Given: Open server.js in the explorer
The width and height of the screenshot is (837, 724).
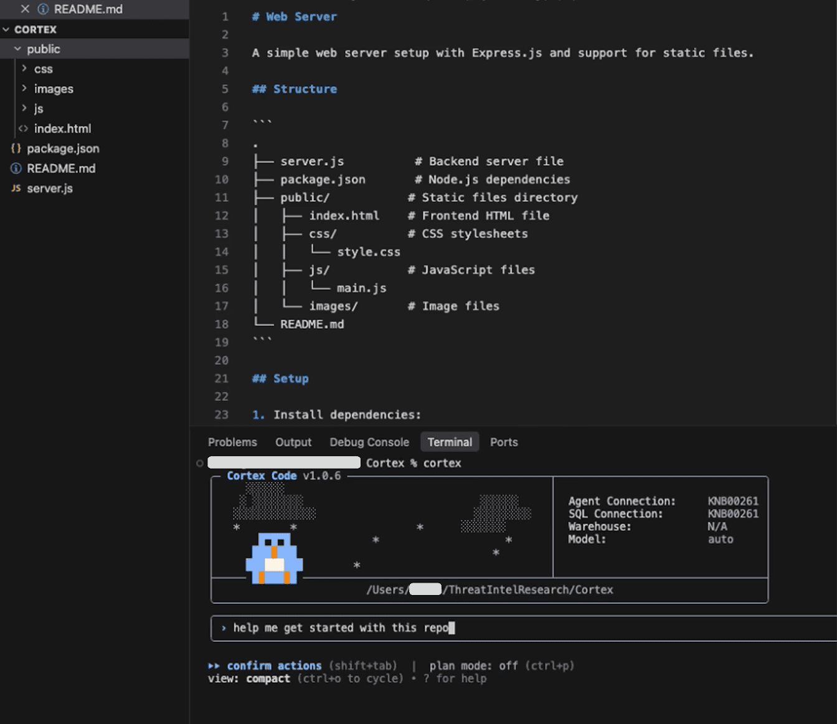Looking at the screenshot, I should (50, 188).
